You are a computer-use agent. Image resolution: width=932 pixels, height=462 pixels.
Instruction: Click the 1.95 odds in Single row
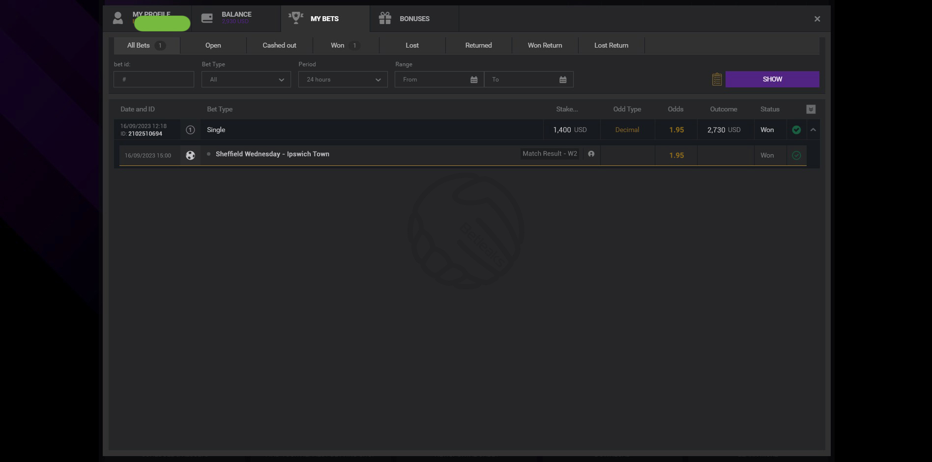pos(676,130)
